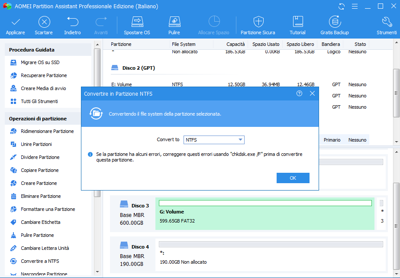The image size is (400, 278).
Task: Select the G: Volume FAT32 partition block
Action: coord(265,213)
